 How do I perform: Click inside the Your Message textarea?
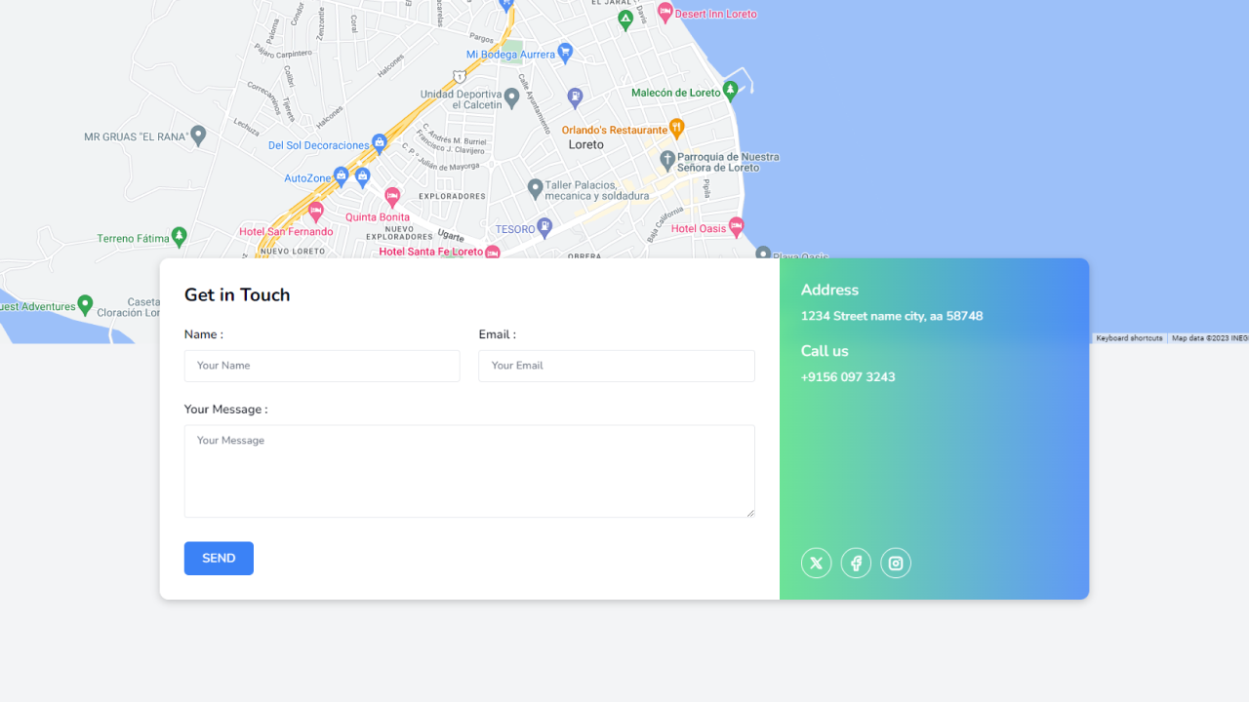click(x=469, y=471)
